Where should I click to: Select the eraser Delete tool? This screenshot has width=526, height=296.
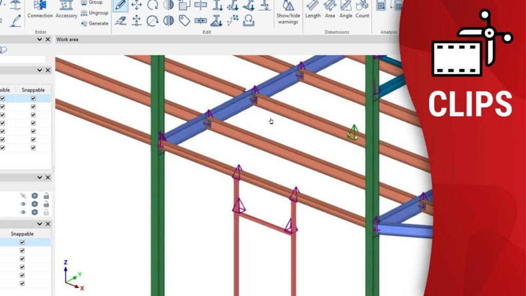click(x=120, y=21)
